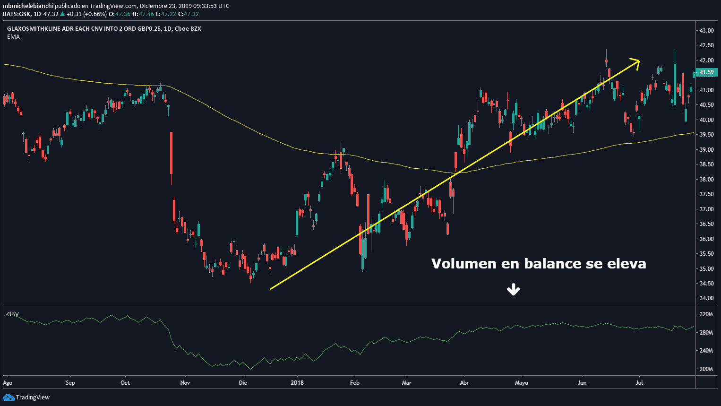This screenshot has width=721, height=406.
Task: Click the Mayo label on time axis
Action: (522, 383)
